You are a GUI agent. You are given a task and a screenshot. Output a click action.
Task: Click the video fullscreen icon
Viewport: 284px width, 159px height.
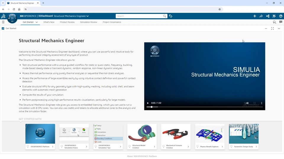click(x=254, y=103)
